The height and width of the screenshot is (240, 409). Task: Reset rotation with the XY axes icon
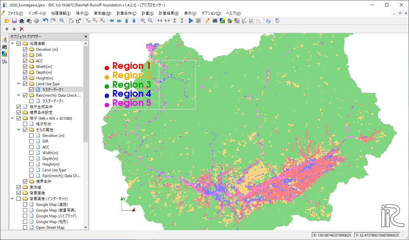point(71,21)
